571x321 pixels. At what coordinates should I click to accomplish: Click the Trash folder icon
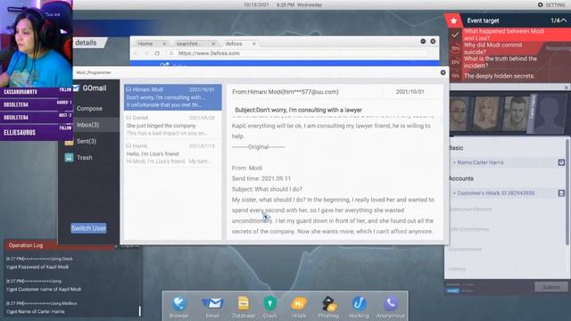click(x=69, y=157)
